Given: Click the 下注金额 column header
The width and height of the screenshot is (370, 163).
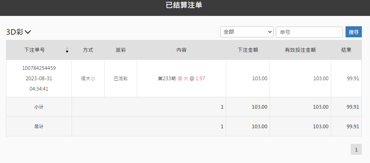Looking at the screenshot, I should 248,50.
